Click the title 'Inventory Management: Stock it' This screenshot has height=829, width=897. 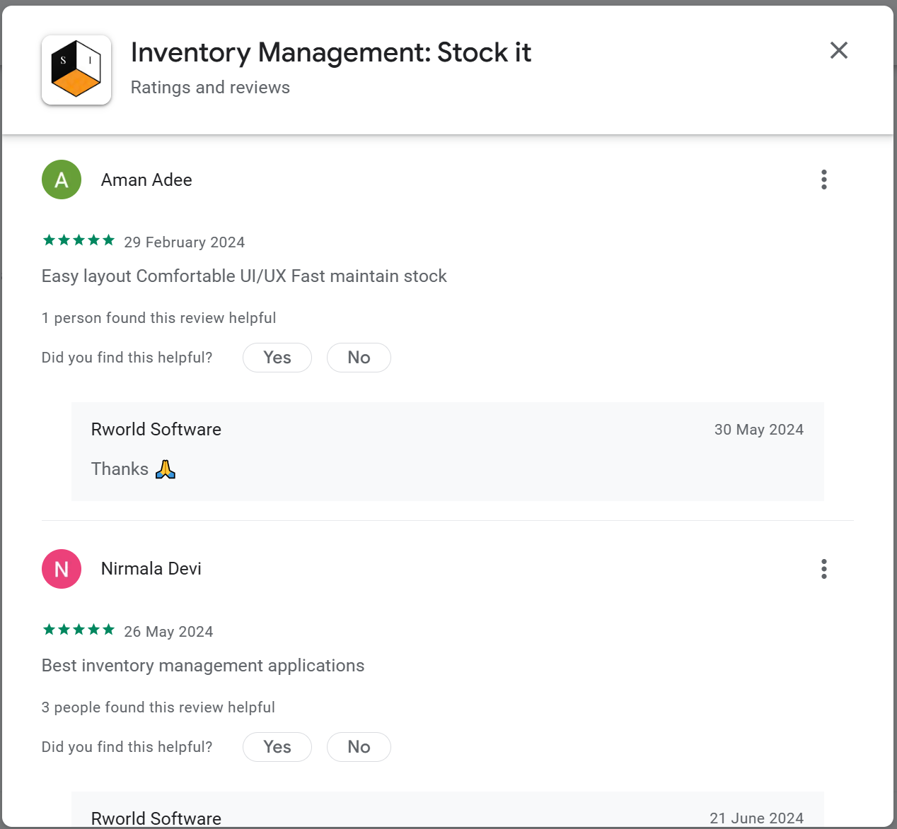(331, 52)
